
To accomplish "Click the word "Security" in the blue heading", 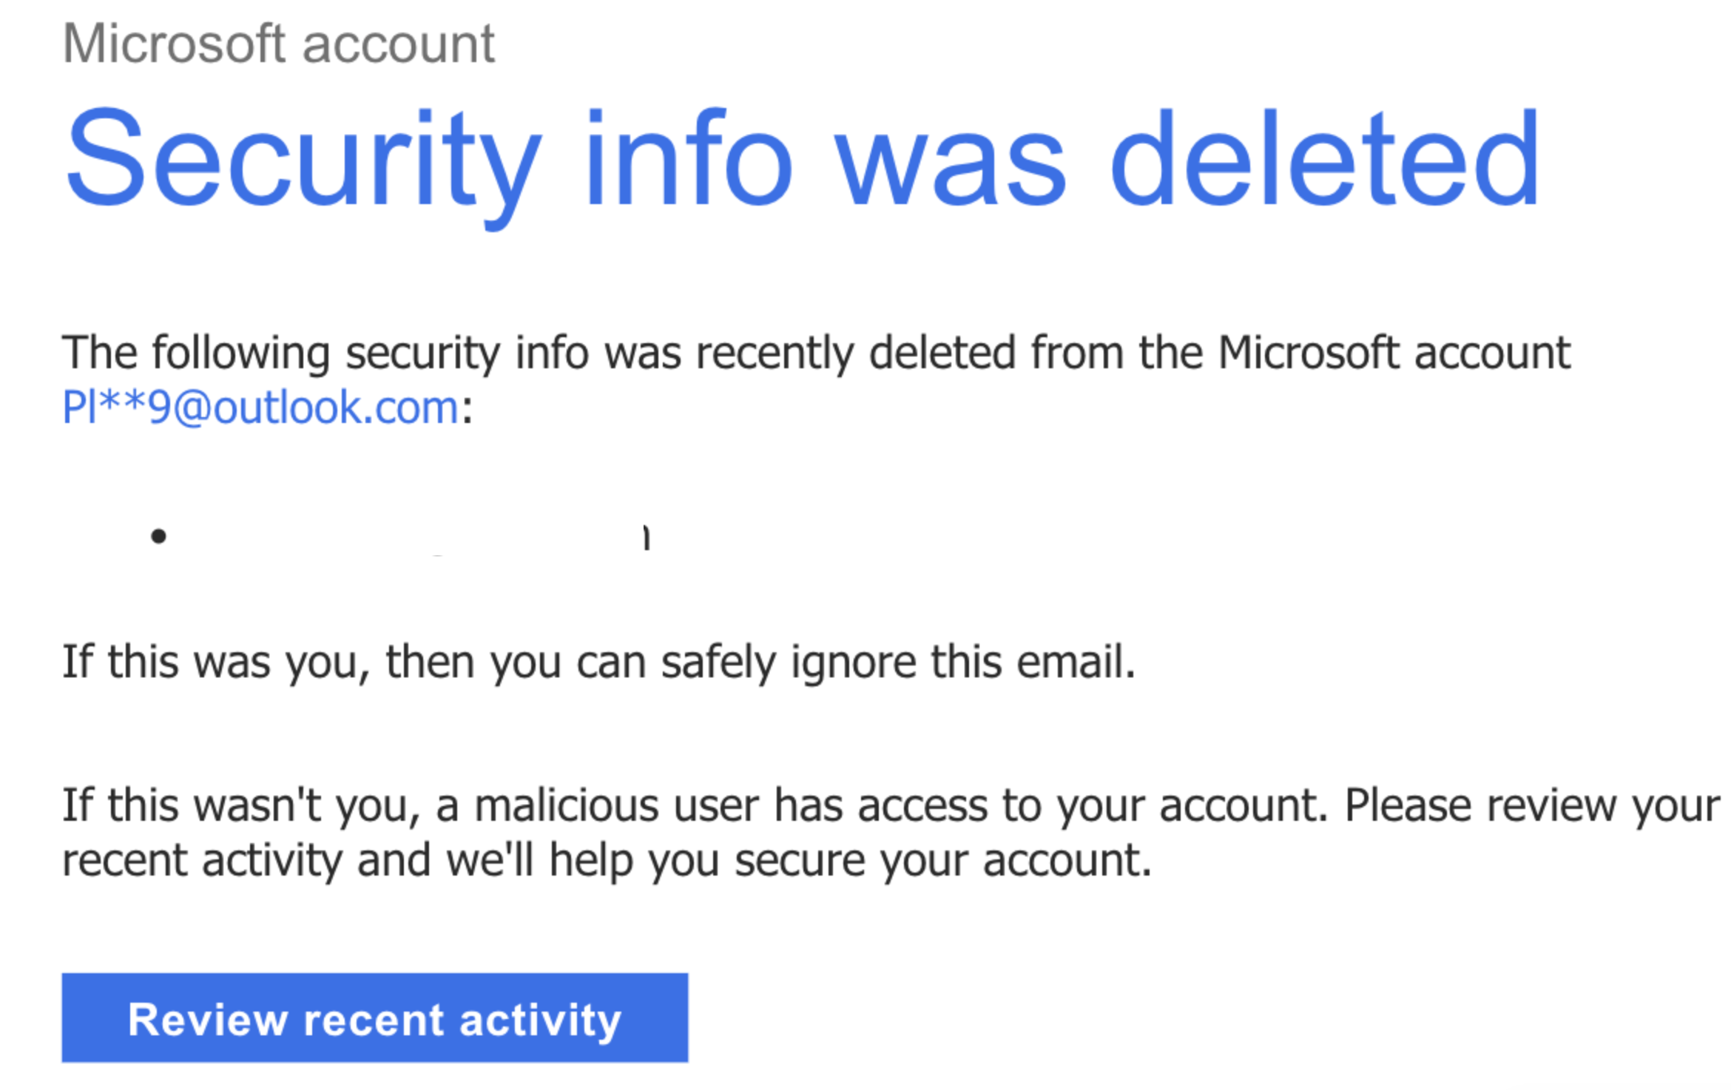I will tap(304, 163).
